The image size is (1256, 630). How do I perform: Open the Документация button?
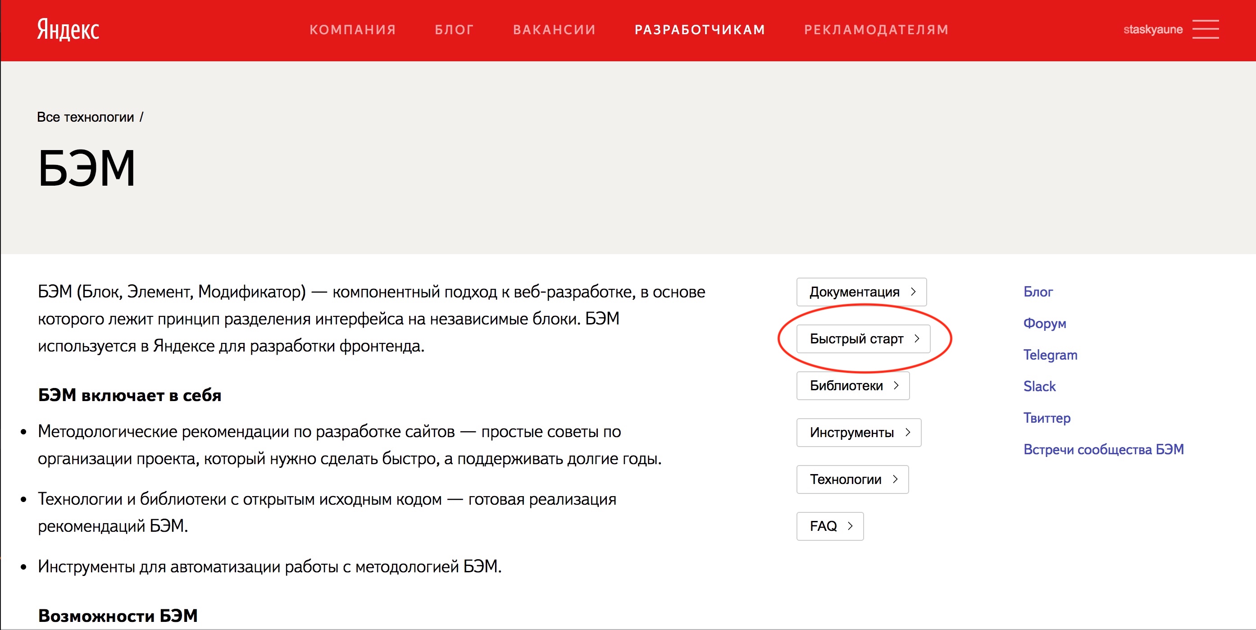[x=861, y=292]
